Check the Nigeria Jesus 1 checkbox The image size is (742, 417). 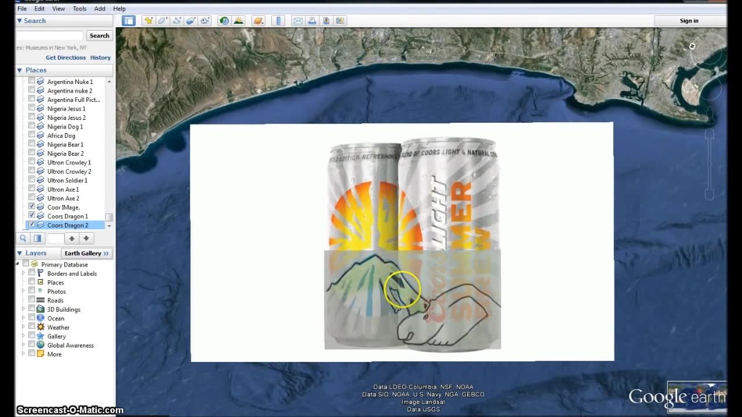(32, 108)
